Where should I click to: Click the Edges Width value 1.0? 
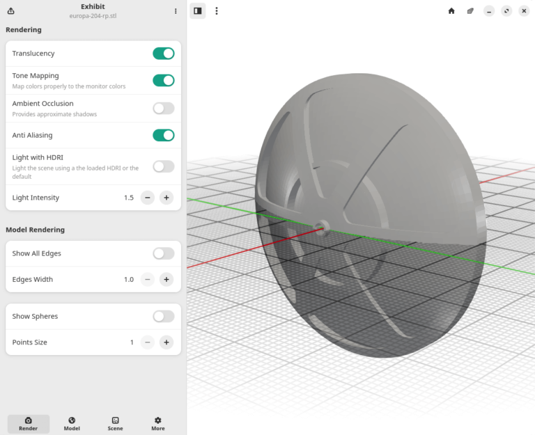(x=129, y=280)
